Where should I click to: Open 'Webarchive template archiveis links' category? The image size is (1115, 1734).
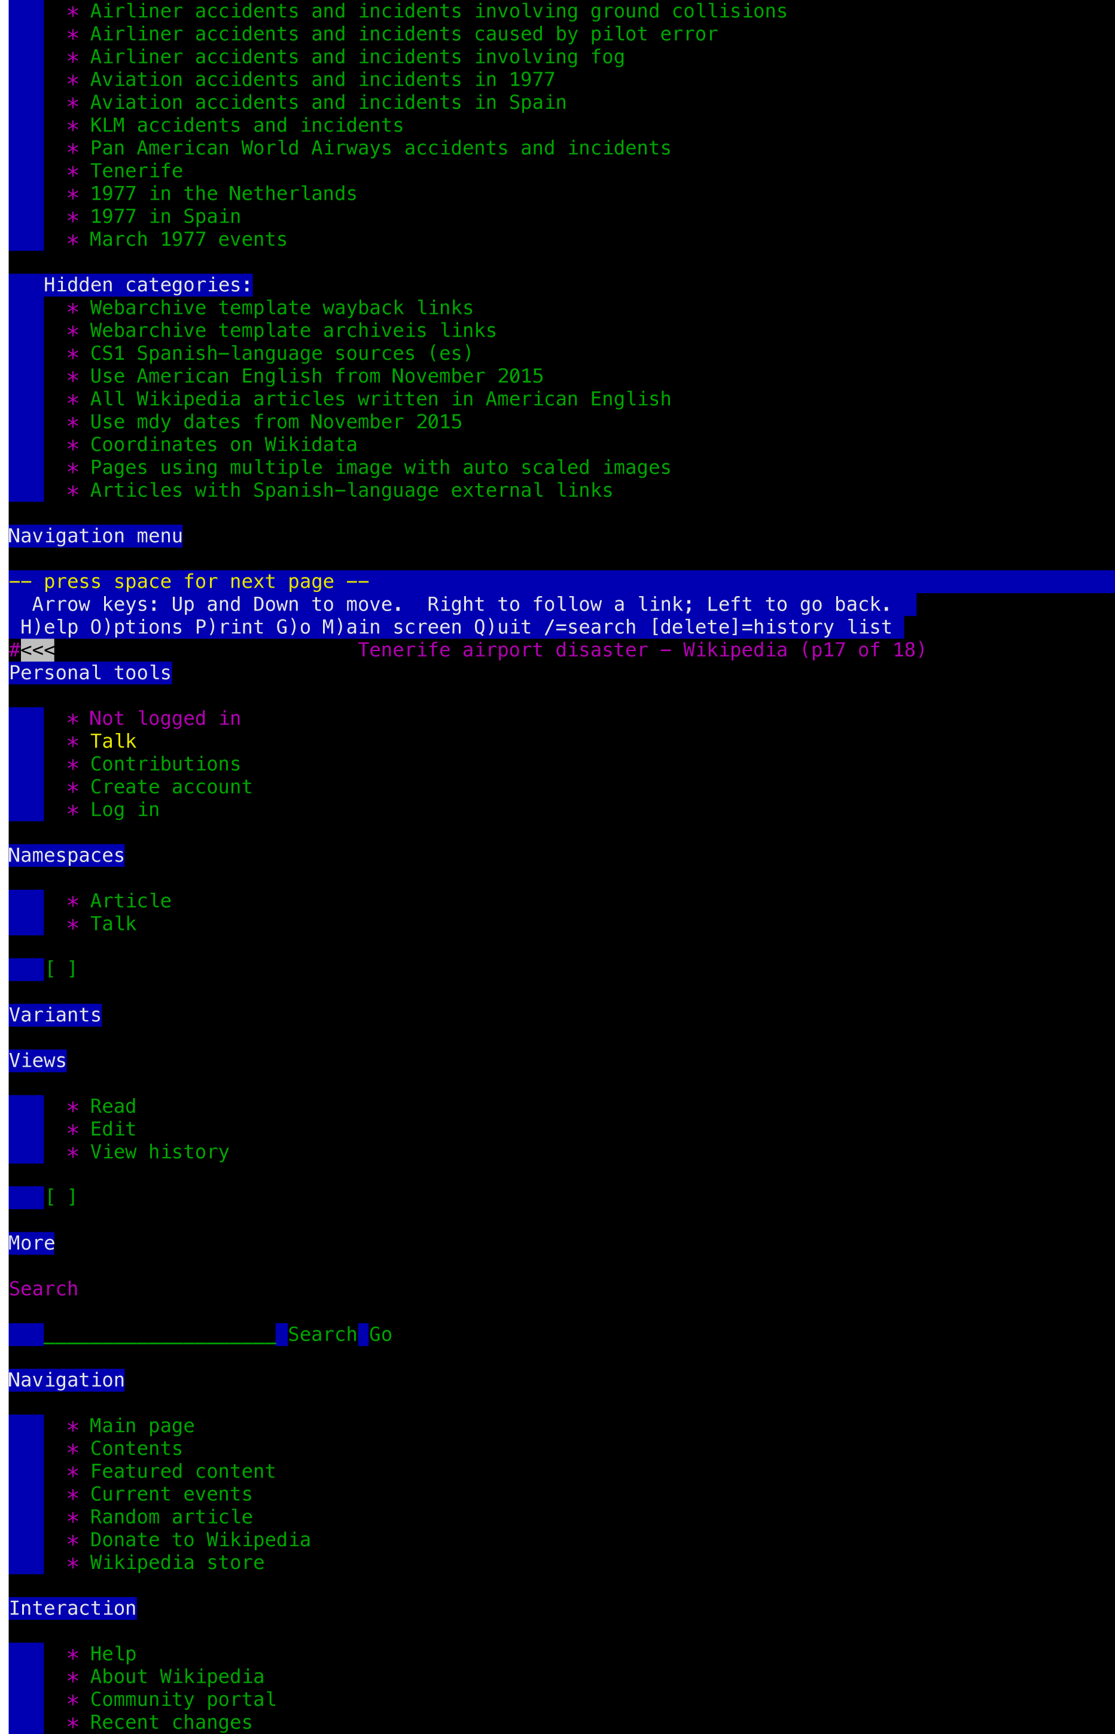[x=293, y=331]
